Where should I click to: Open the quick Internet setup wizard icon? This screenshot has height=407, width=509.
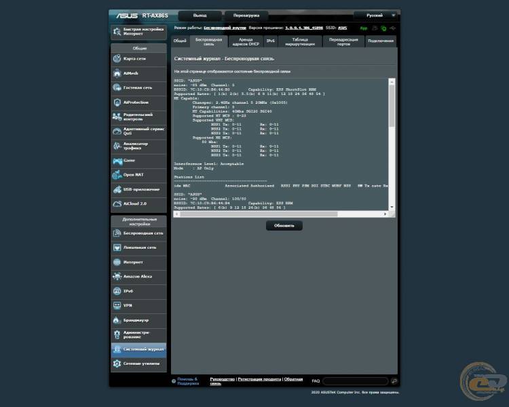117,31
